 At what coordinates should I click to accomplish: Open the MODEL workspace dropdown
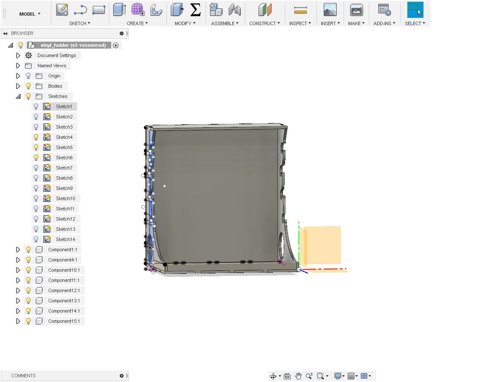[30, 14]
